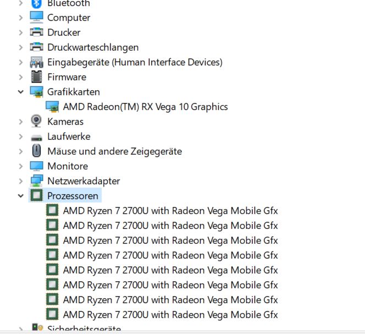The width and height of the screenshot is (365, 334).
Task: Click the Netzwerkadapter network icon
Action: pos(36,181)
